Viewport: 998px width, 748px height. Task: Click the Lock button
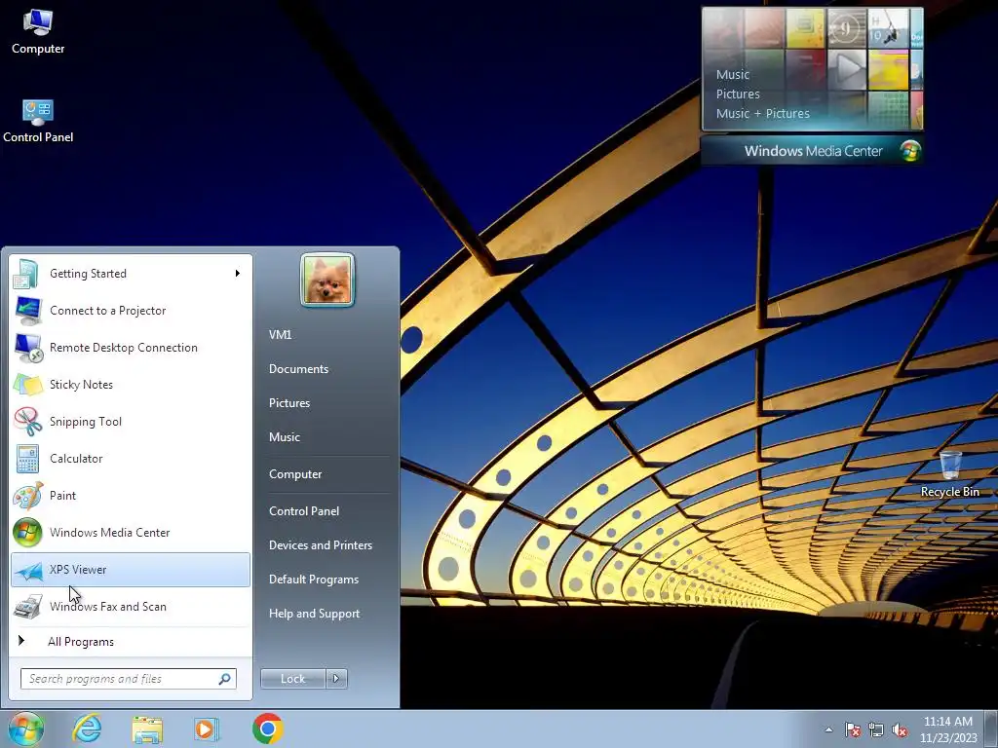point(292,679)
